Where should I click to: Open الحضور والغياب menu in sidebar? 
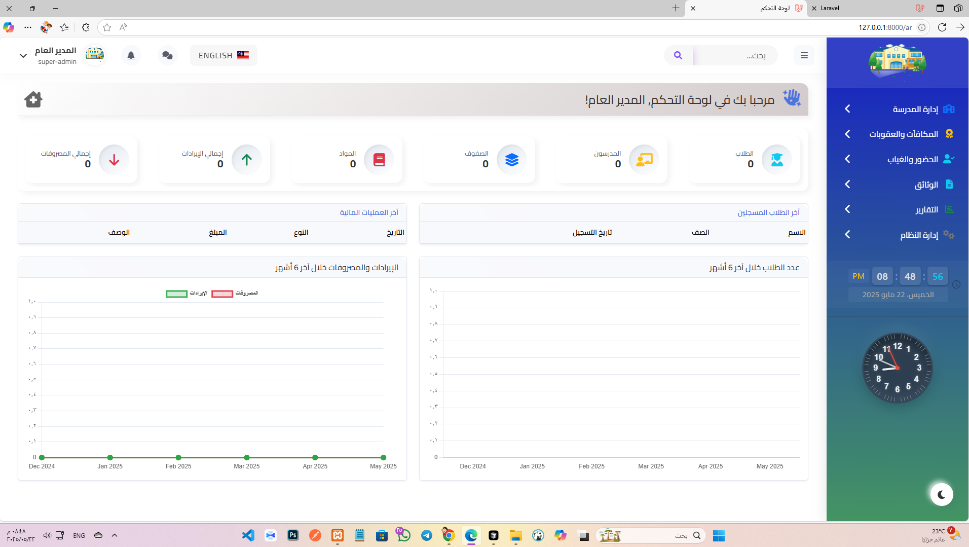tap(910, 159)
